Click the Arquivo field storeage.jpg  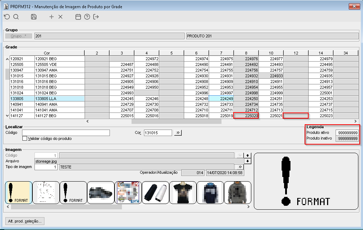139,161
